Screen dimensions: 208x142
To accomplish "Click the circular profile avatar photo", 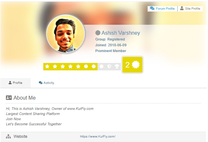I will pyautogui.click(x=66, y=34).
